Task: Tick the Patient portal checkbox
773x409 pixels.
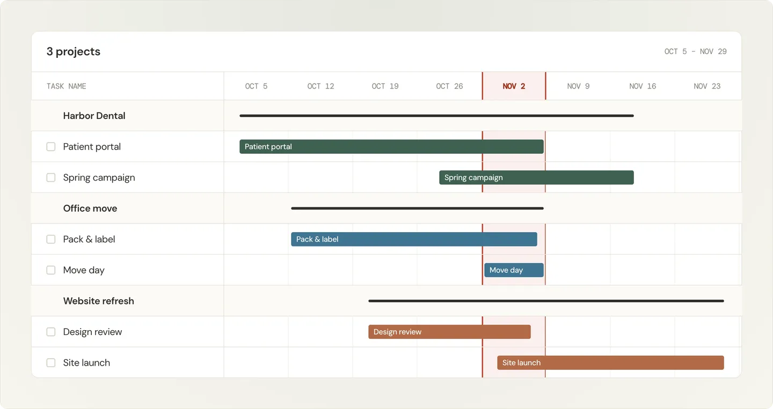Action: tap(51, 147)
